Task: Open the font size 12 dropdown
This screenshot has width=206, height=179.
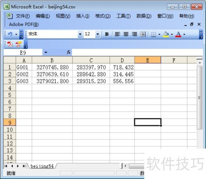Action: (98, 34)
